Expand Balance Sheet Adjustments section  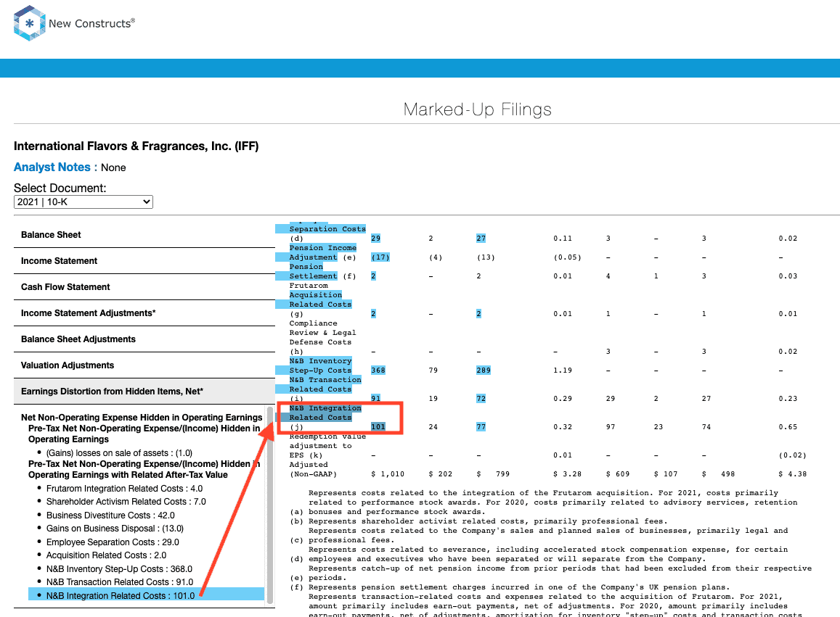point(144,339)
